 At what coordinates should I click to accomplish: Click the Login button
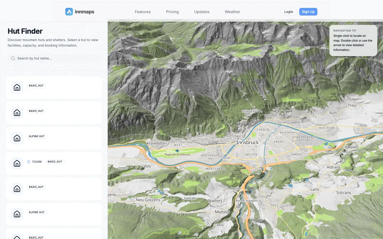click(289, 12)
